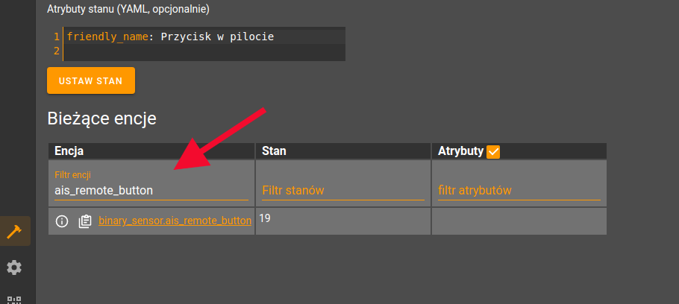The image size is (679, 304).
Task: Click the QR code icon in the sidebar
Action: (14, 300)
